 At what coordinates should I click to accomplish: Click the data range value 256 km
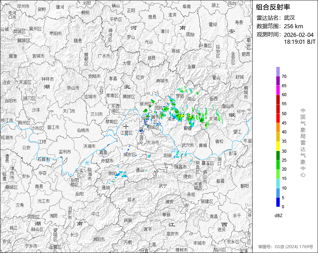294,26
